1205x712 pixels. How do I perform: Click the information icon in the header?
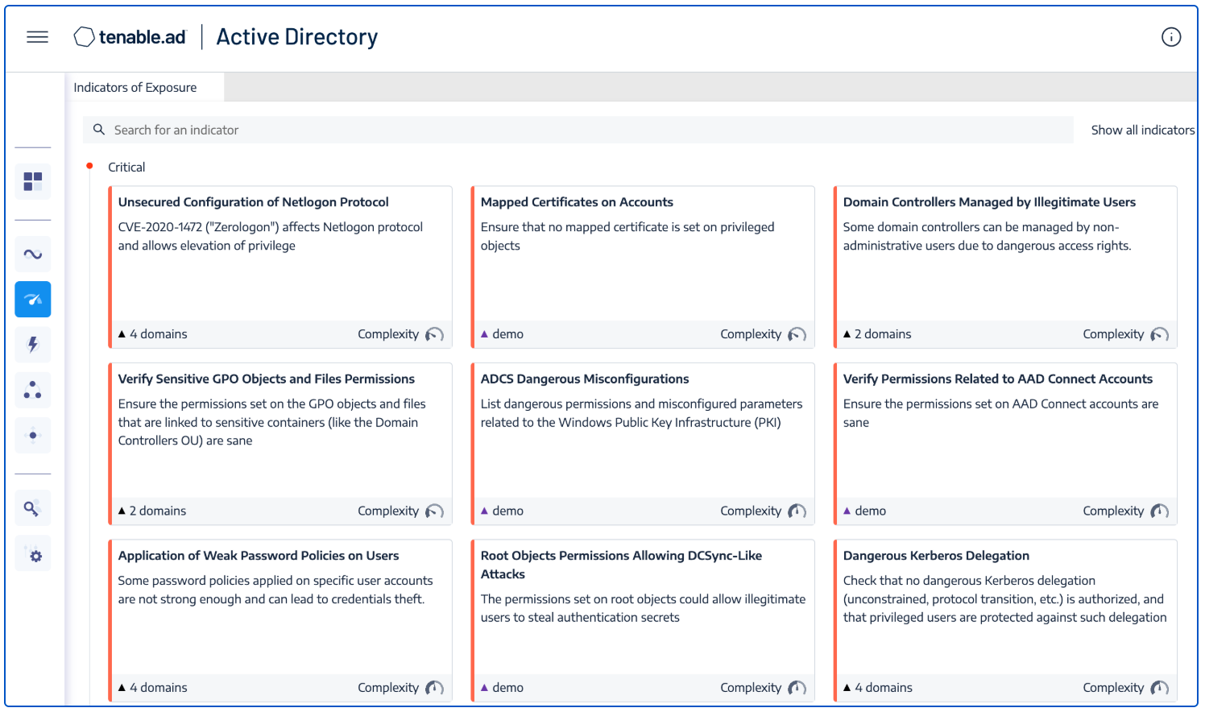(x=1170, y=37)
